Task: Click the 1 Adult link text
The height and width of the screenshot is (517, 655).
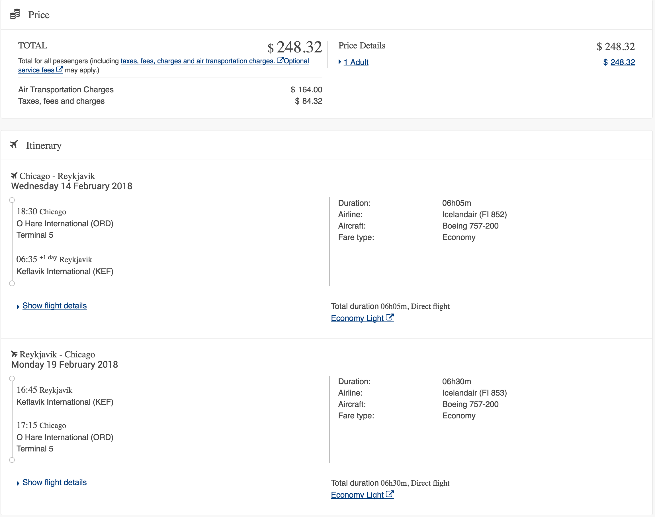Action: tap(356, 62)
